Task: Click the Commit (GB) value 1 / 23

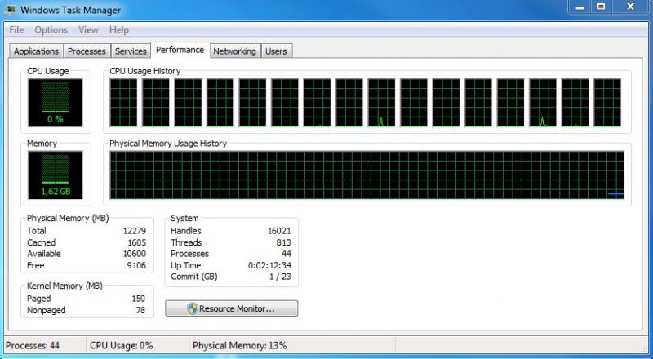Action: [x=279, y=277]
